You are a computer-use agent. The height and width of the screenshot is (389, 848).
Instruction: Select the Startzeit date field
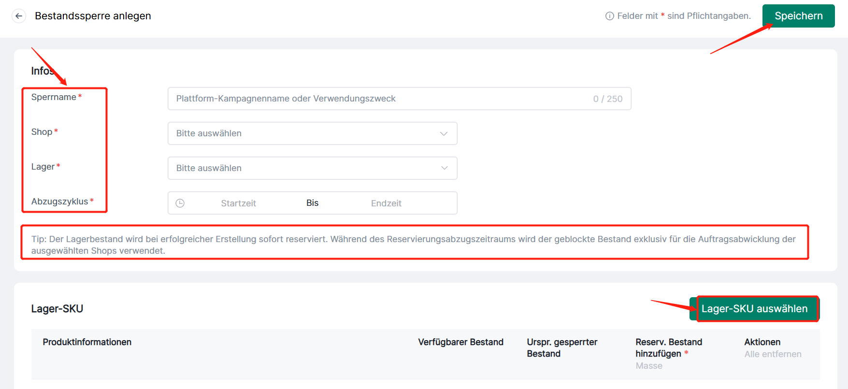click(x=238, y=203)
